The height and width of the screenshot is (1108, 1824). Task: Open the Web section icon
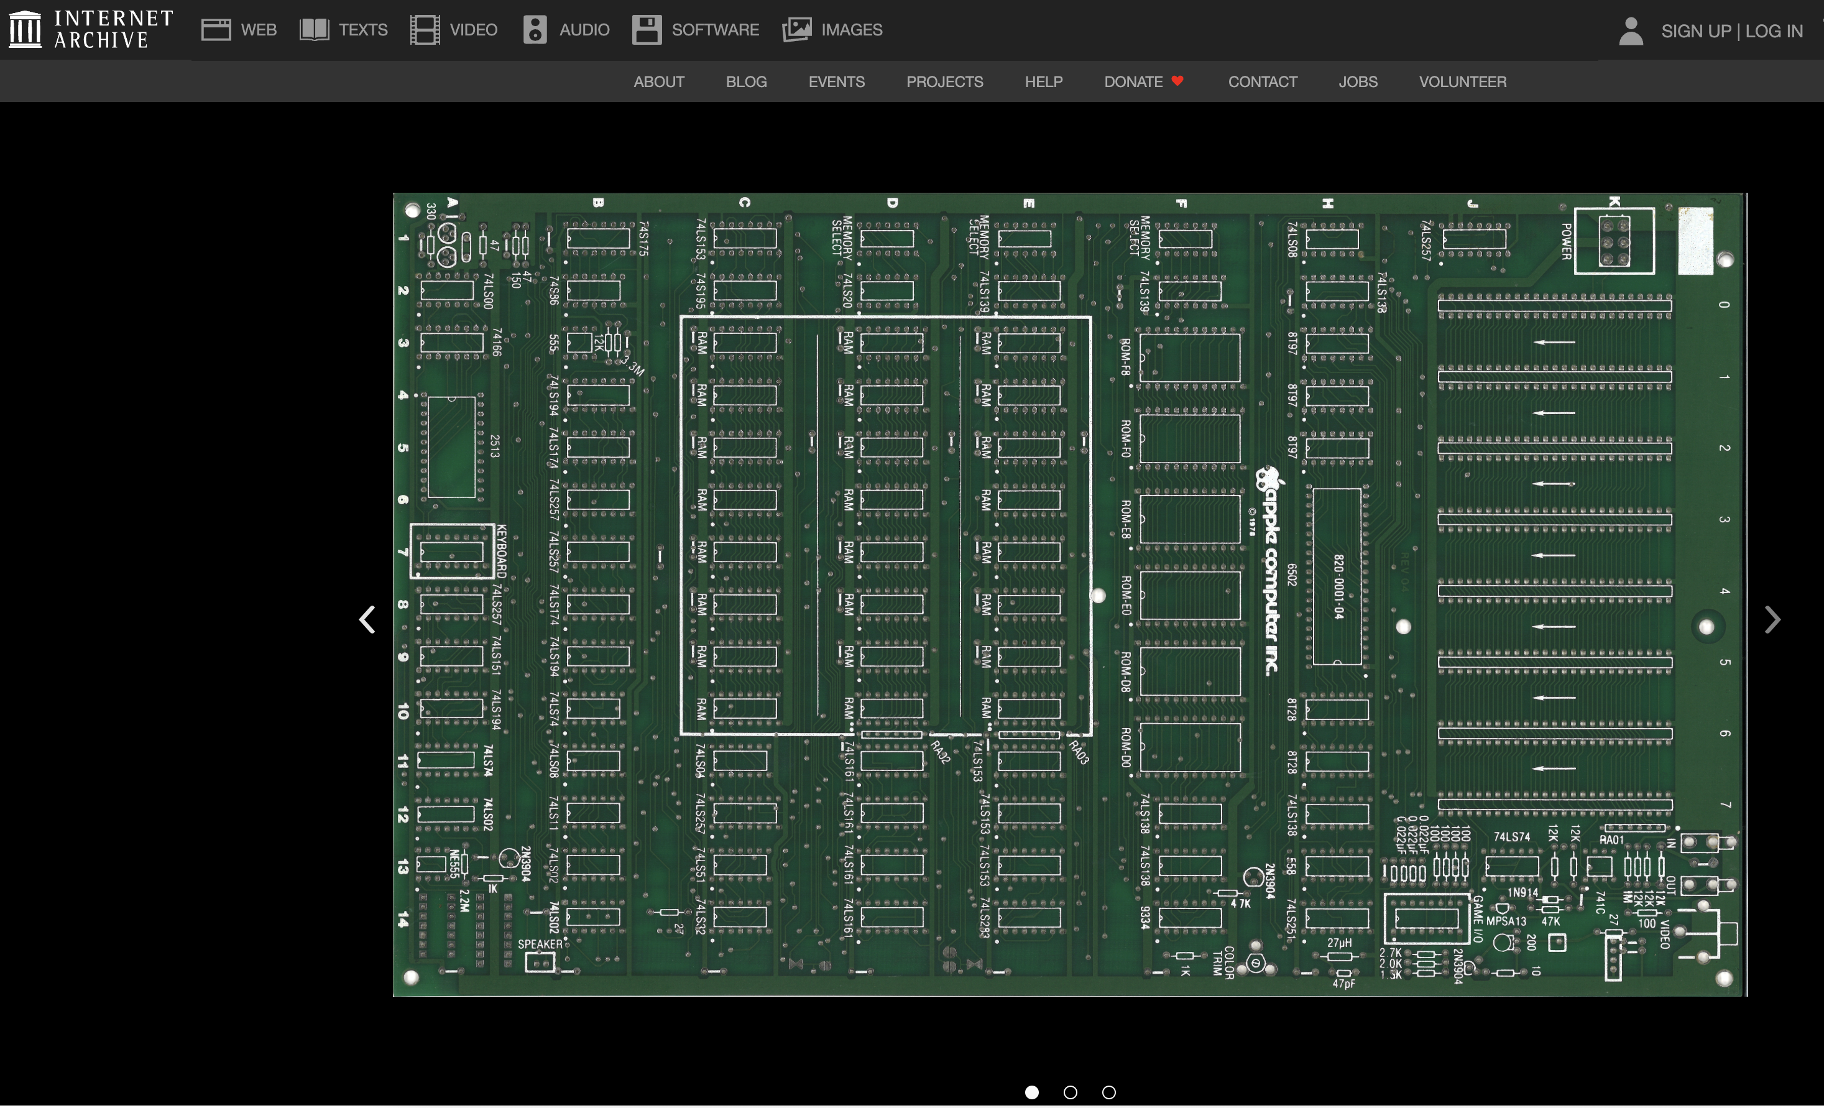coord(216,30)
